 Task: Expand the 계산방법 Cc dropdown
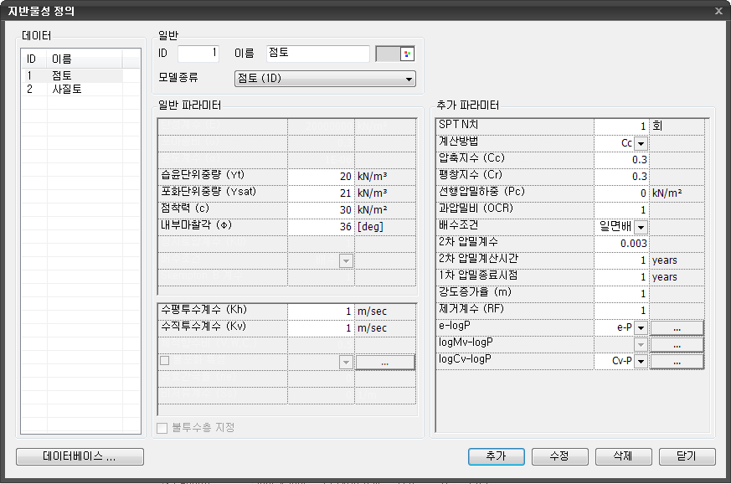click(x=641, y=143)
